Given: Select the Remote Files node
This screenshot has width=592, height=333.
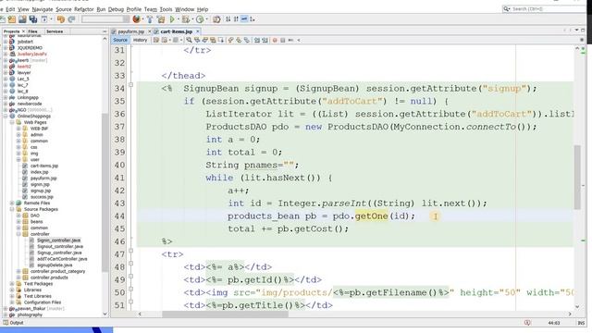Looking at the screenshot, I should click(37, 203).
